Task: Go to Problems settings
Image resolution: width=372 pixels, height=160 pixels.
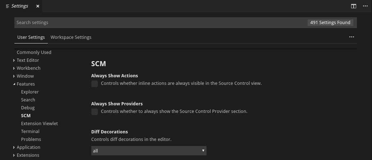Action: pyautogui.click(x=31, y=140)
